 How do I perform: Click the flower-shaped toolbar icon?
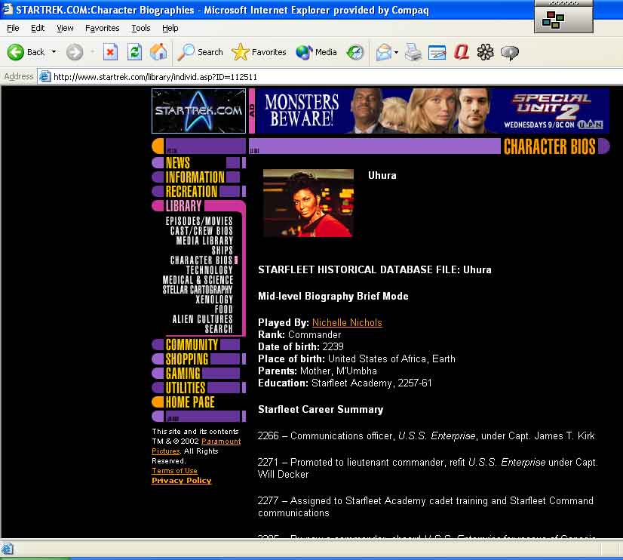(485, 52)
